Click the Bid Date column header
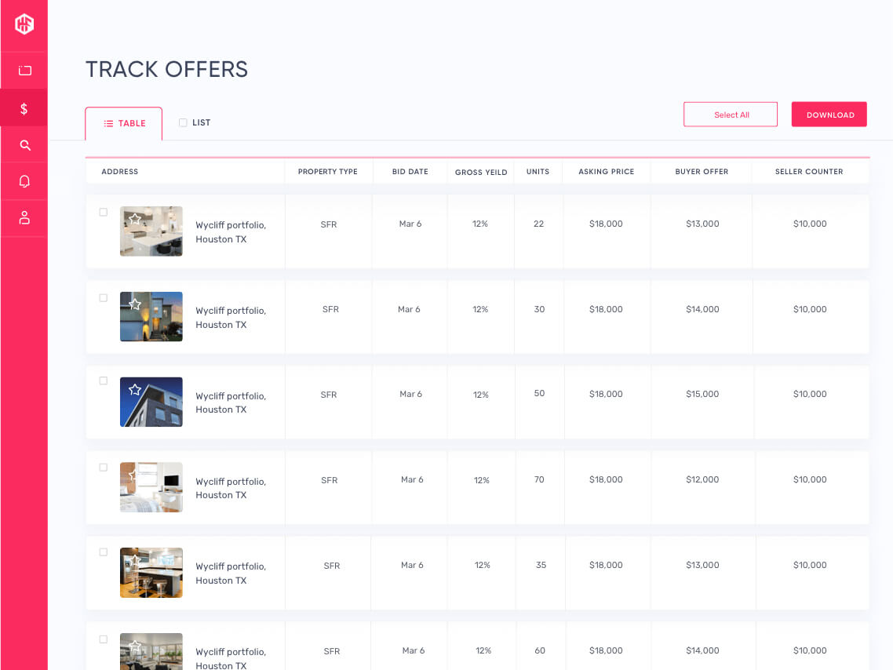This screenshot has height=670, width=893. [x=410, y=172]
